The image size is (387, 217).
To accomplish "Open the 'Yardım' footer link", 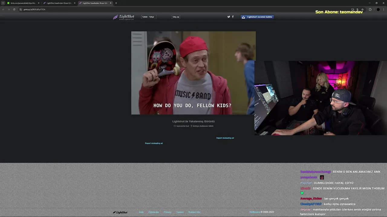I will coord(180,212).
